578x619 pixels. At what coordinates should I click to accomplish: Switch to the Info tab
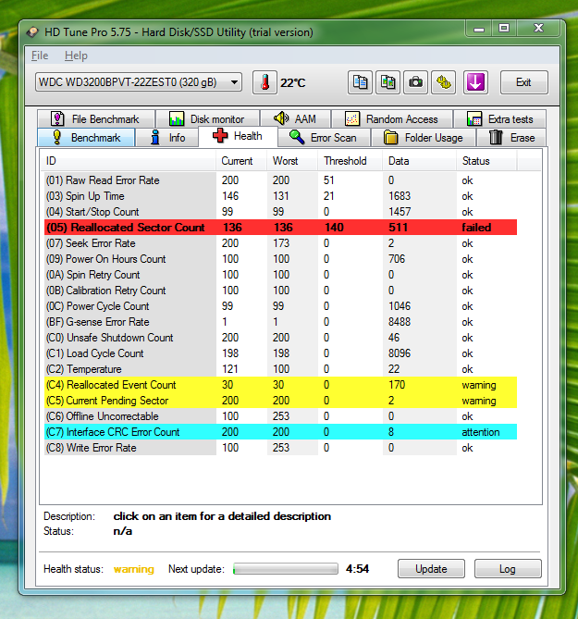(x=166, y=137)
